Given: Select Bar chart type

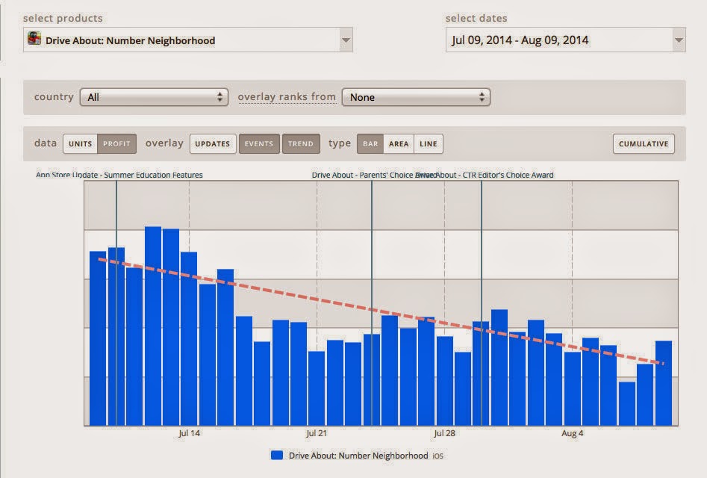Looking at the screenshot, I should tap(370, 144).
